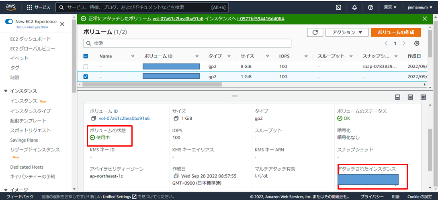Launch CloudShell terminal icon
438x200 pixels.
[338, 8]
